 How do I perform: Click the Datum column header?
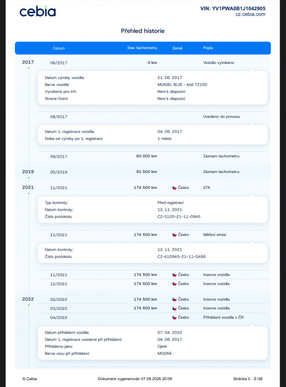point(59,48)
